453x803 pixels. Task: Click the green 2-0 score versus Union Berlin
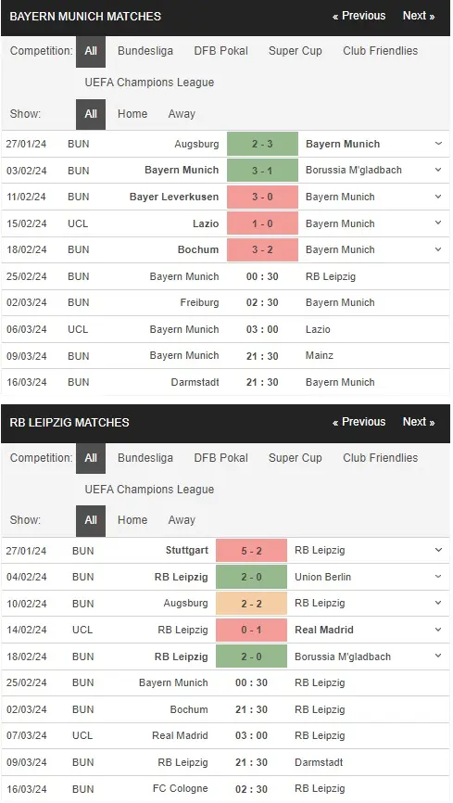coord(251,577)
